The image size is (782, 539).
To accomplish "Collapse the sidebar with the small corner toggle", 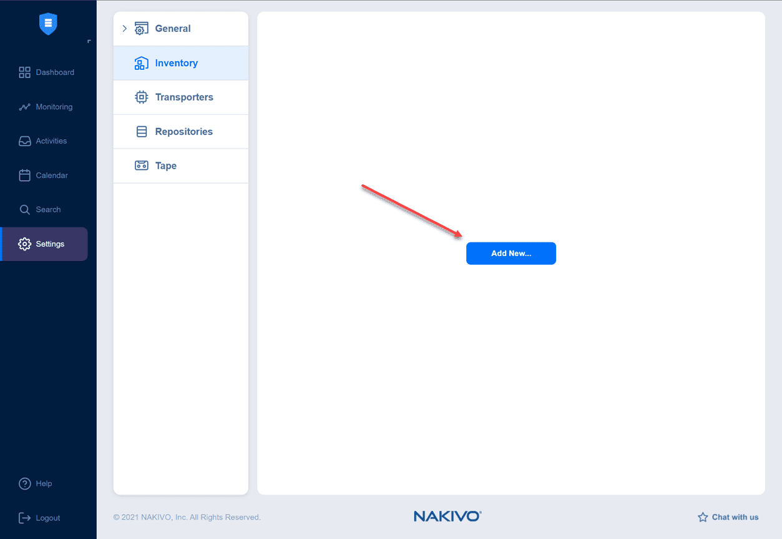I will coord(89,42).
